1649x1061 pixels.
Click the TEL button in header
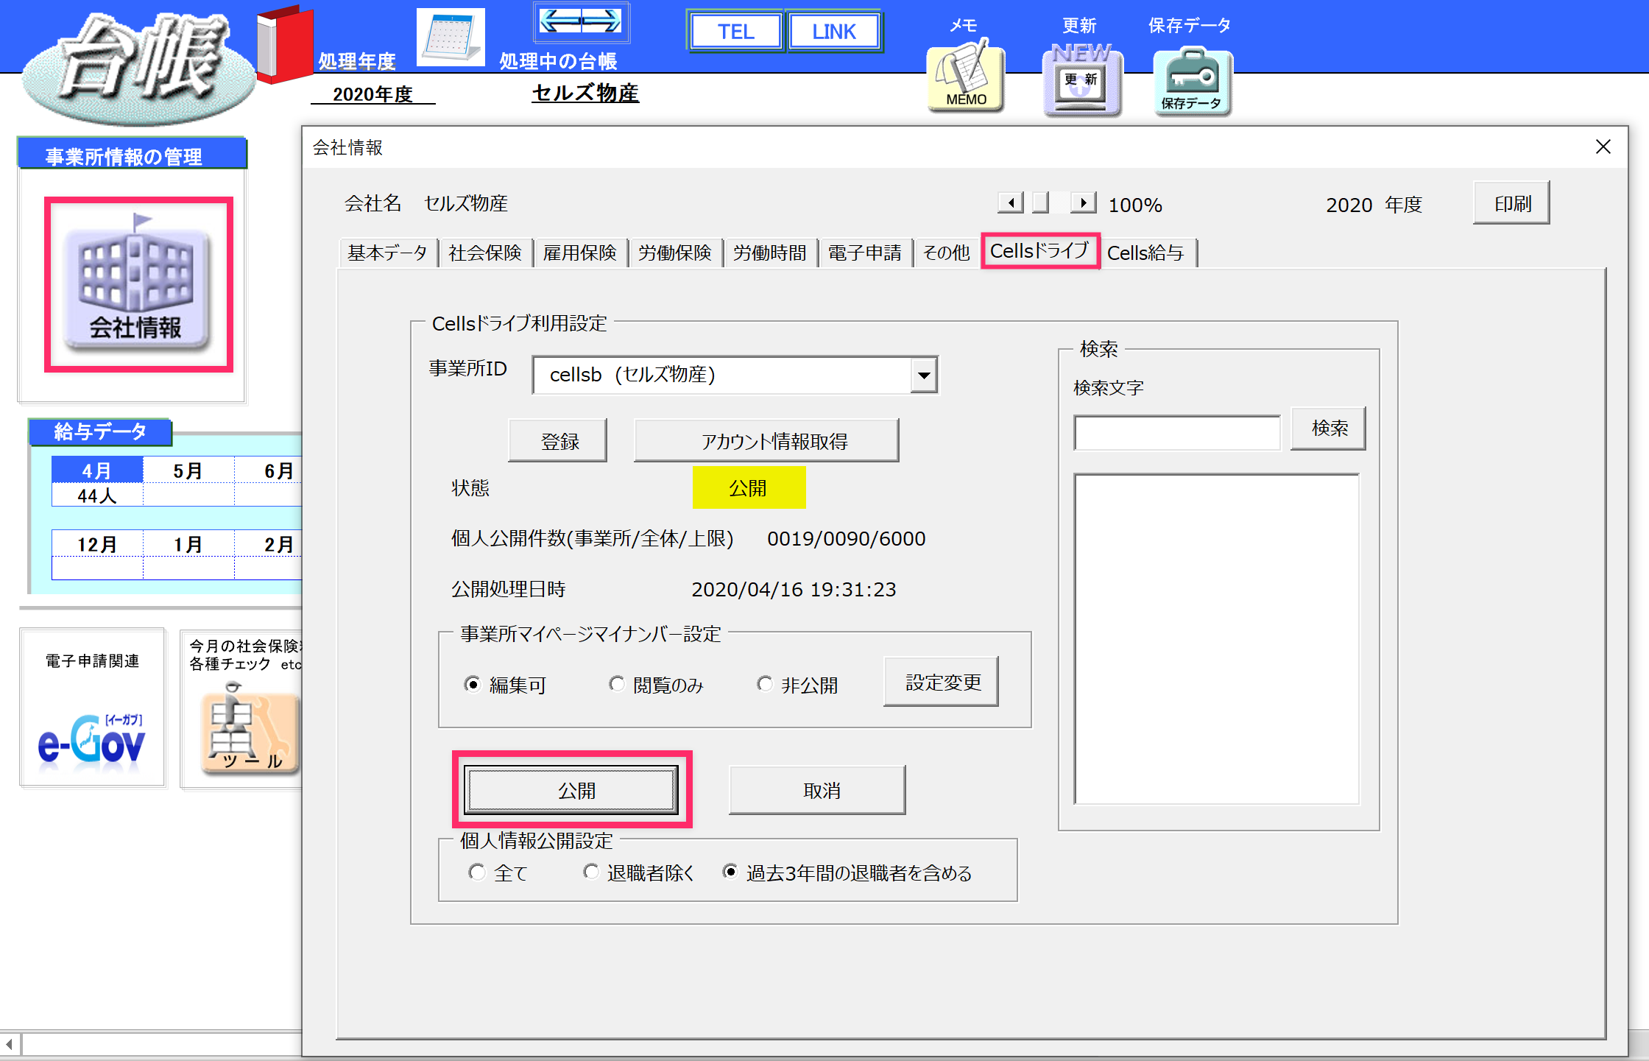tap(735, 32)
